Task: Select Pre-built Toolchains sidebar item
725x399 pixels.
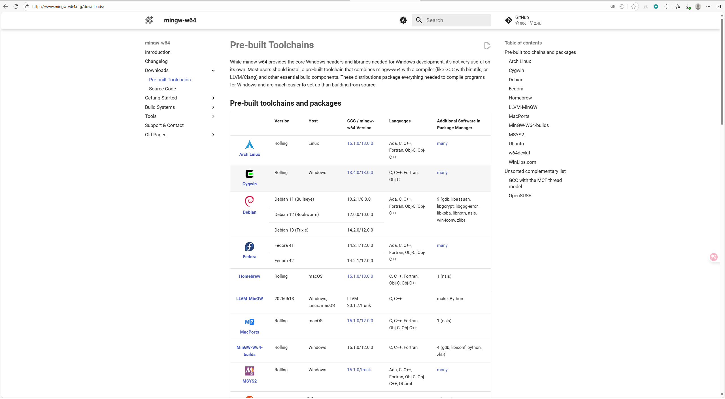Action: [x=170, y=80]
